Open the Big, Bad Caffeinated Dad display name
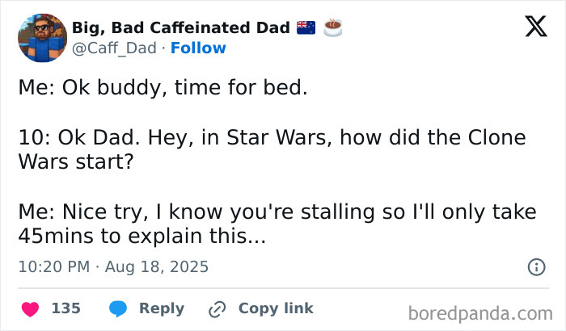 coord(180,27)
